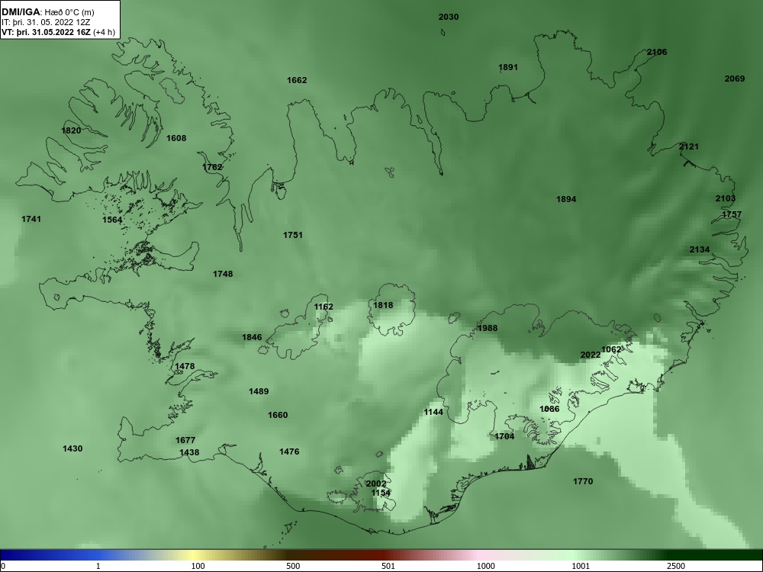The width and height of the screenshot is (763, 572).
Task: Choose the 1751 map value
Action: 293,235
